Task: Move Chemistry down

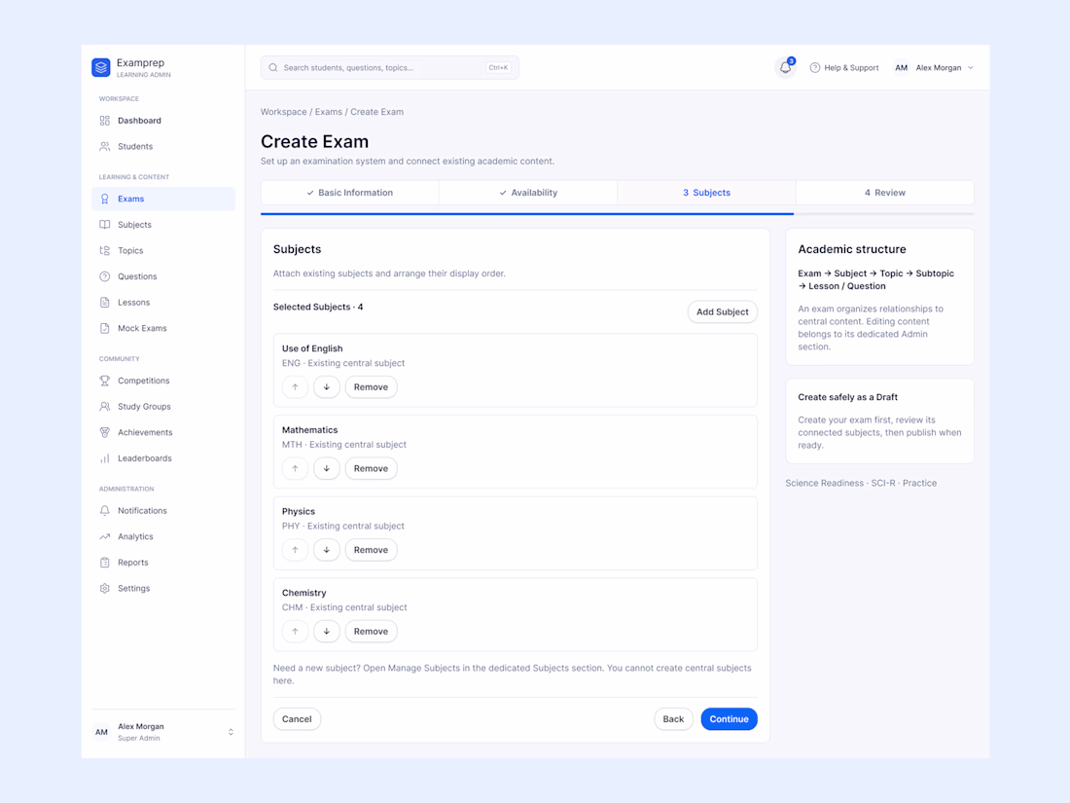Action: [x=327, y=632]
